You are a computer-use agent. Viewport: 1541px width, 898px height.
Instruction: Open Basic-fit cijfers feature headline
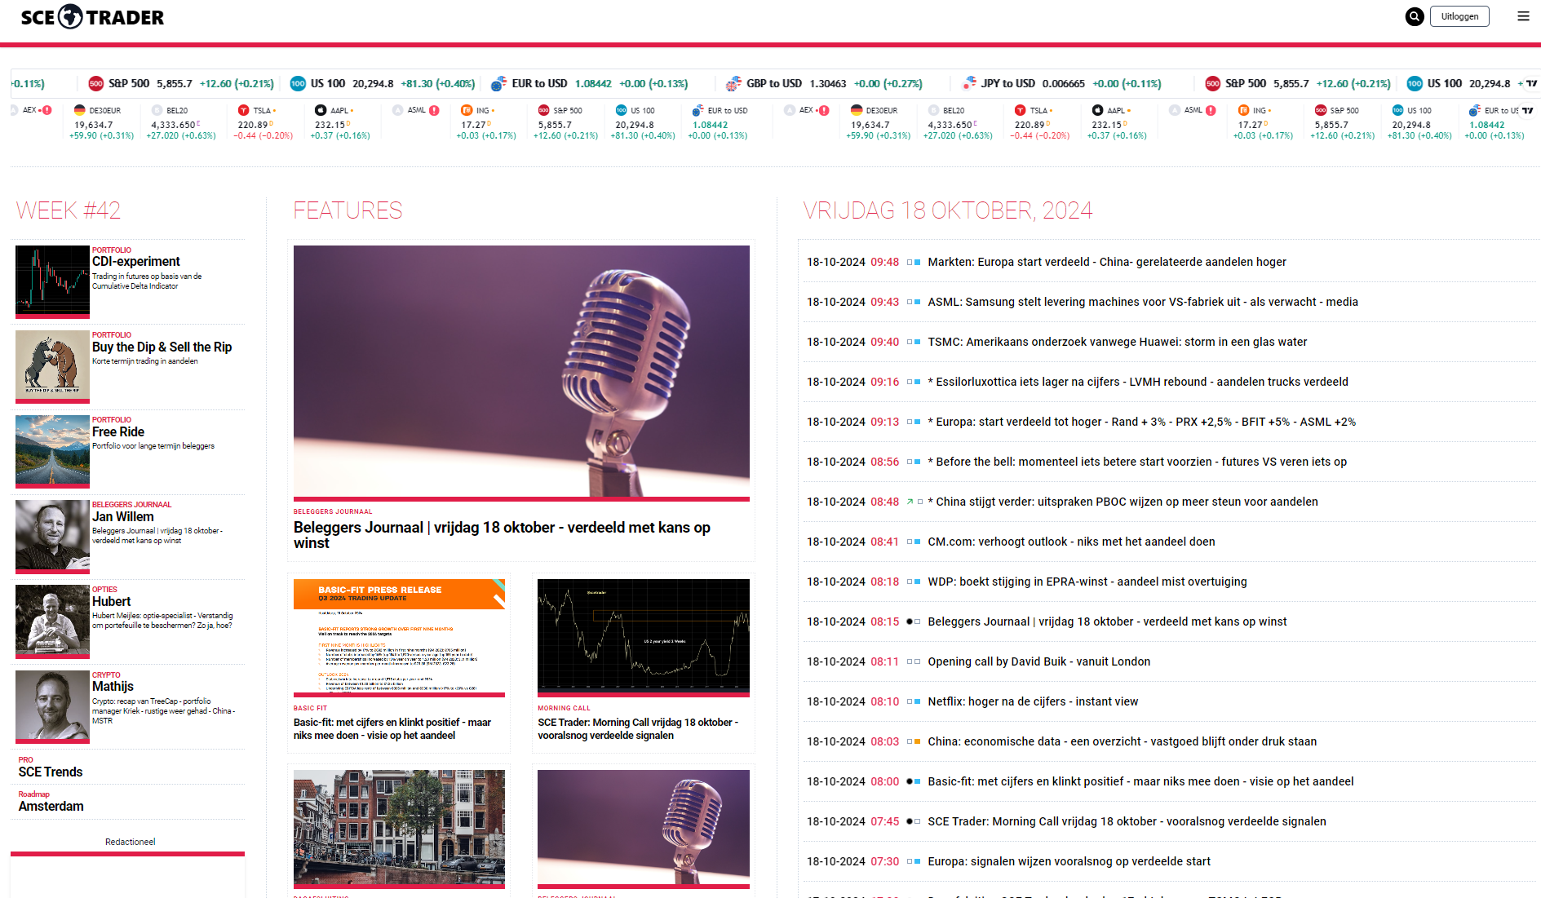click(392, 728)
